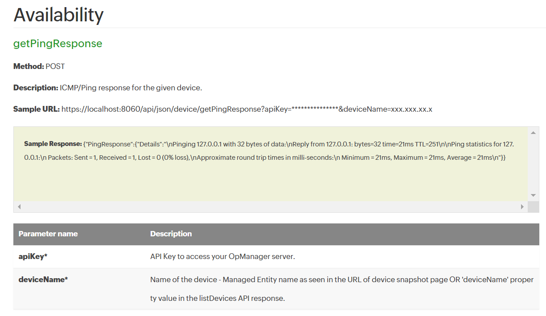
Task: Open the getPingResponse heading link
Action: click(57, 44)
